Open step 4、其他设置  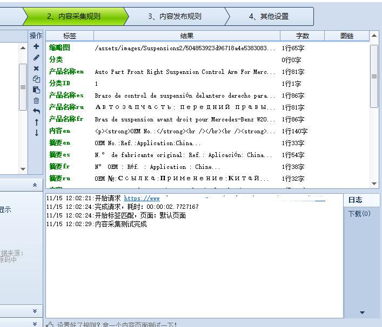pyautogui.click(x=269, y=16)
